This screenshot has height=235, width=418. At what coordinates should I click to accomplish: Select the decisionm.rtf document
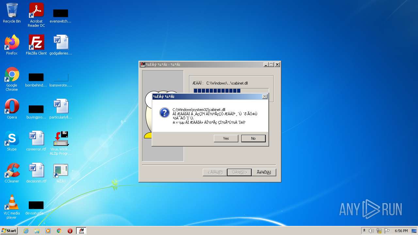pos(36,173)
